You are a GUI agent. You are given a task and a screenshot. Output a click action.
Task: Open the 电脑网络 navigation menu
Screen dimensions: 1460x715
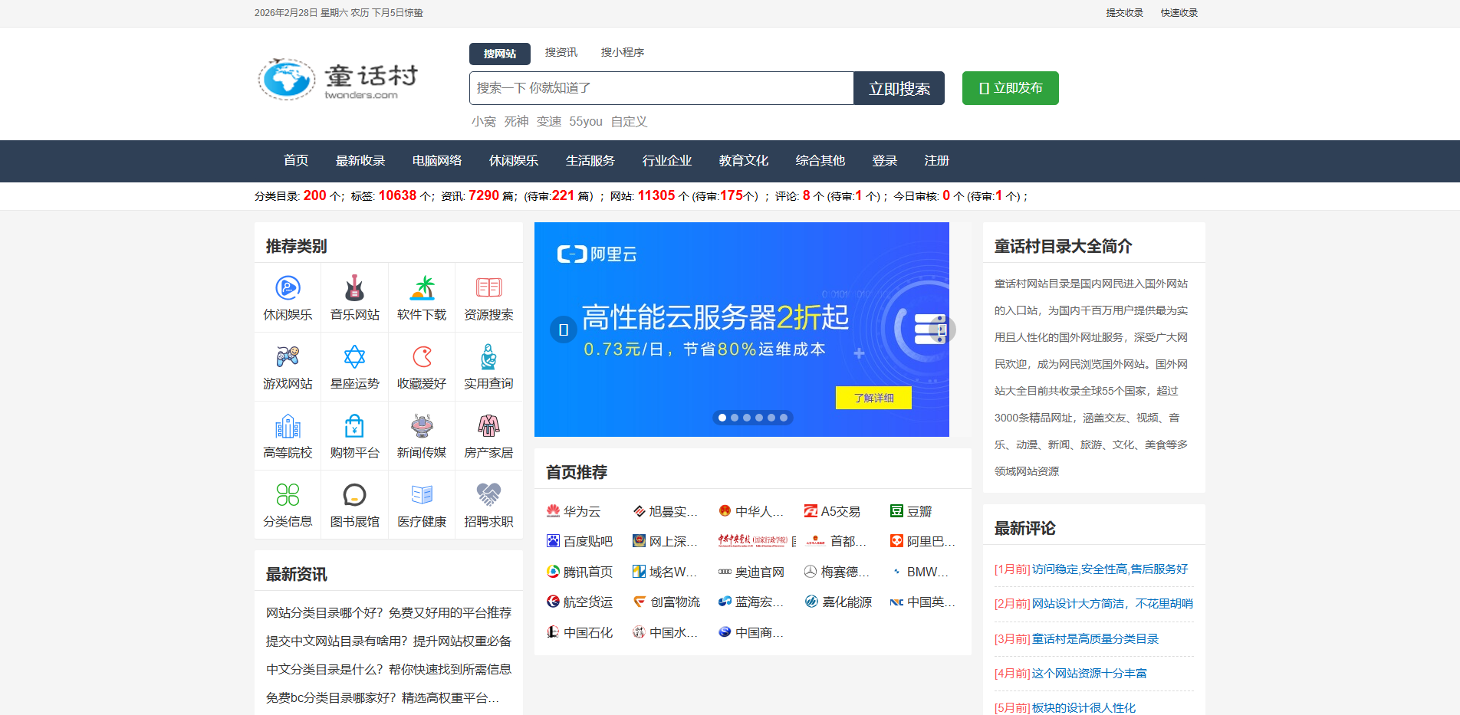[x=436, y=161]
